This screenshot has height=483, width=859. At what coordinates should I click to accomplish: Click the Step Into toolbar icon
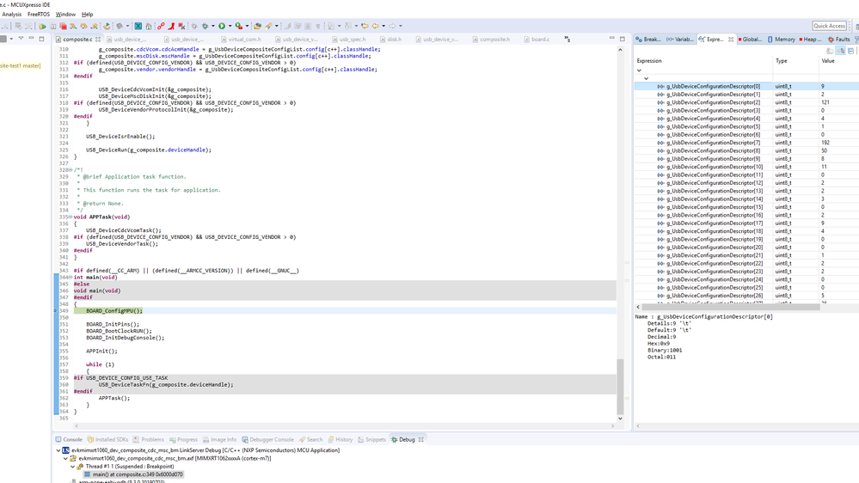tap(73, 27)
